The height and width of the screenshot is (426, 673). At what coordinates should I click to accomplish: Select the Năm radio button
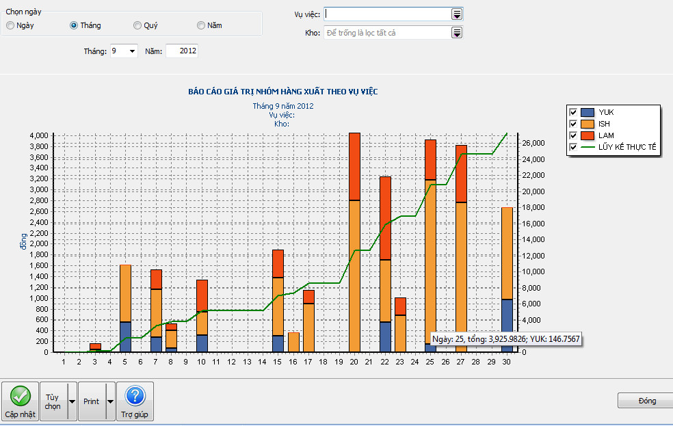201,25
